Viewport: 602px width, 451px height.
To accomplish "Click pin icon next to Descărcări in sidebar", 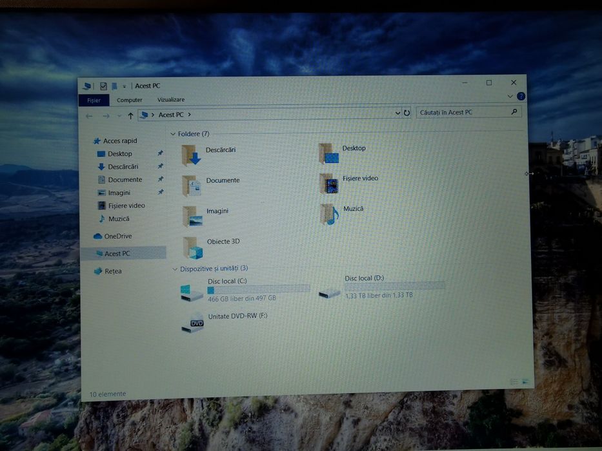I will coord(161,166).
